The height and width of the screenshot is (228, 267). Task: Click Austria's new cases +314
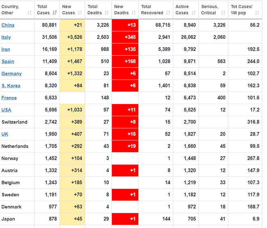click(76, 170)
